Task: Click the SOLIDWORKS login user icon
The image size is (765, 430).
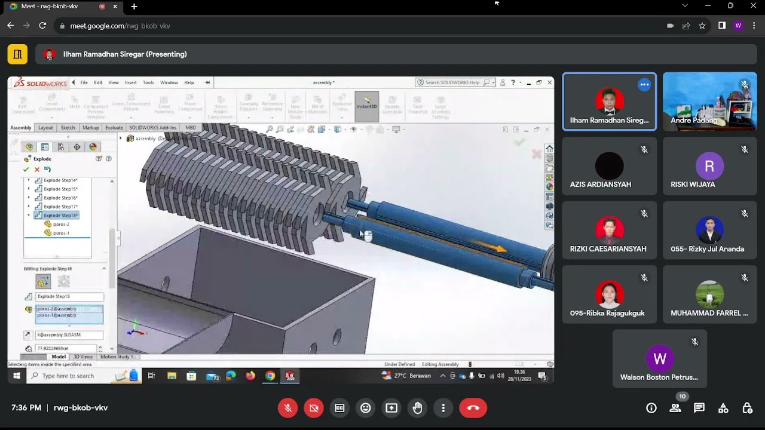Action: pyautogui.click(x=503, y=82)
